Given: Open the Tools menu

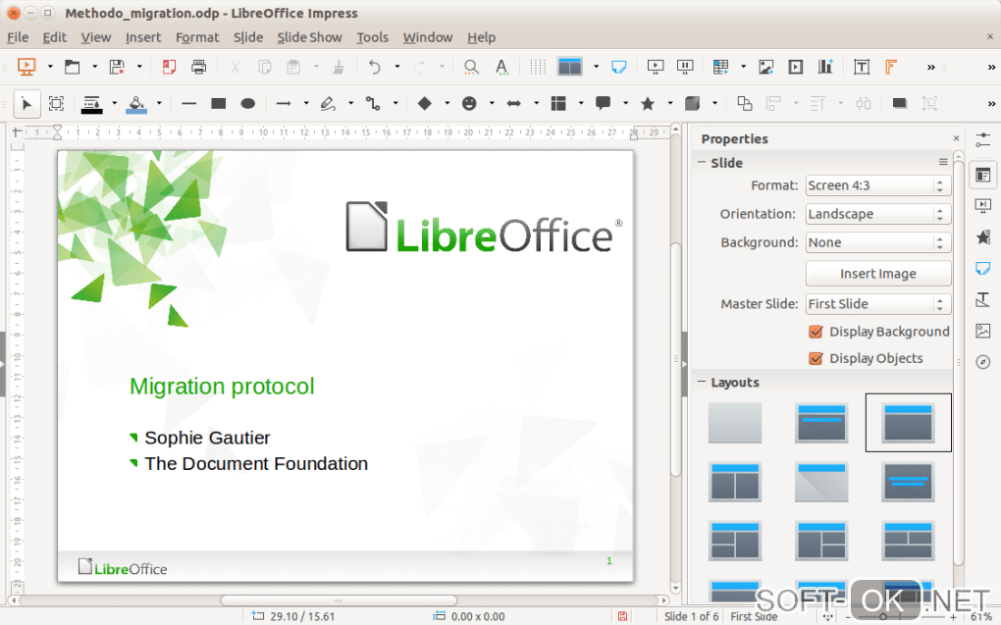Looking at the screenshot, I should pyautogui.click(x=372, y=37).
